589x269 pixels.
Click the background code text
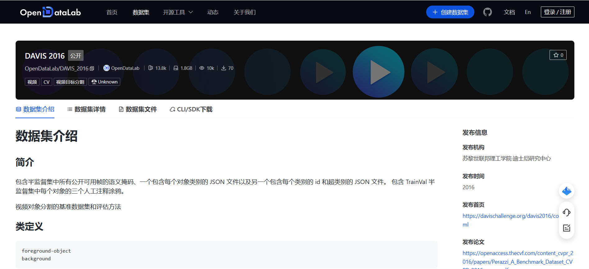point(36,258)
